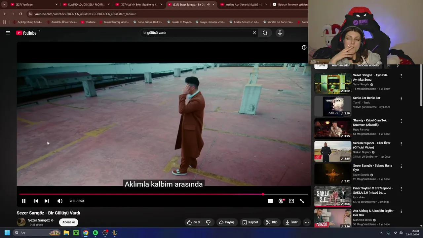Clear the search box text
Screen dimensions: 423x238
(254, 33)
